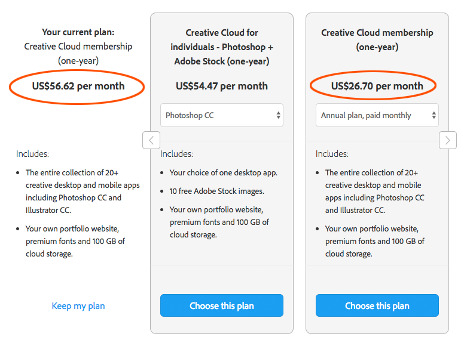Click the Includes label in the middle card
This screenshot has width=467, height=343.
pos(176,154)
